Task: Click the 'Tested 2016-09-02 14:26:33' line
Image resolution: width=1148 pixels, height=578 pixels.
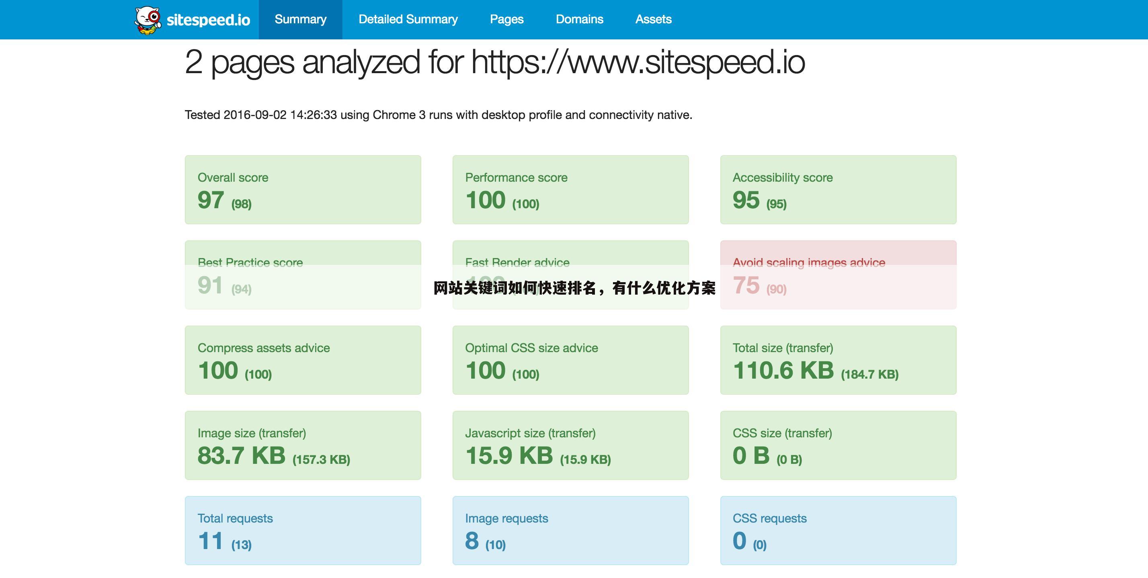Action: (x=439, y=115)
